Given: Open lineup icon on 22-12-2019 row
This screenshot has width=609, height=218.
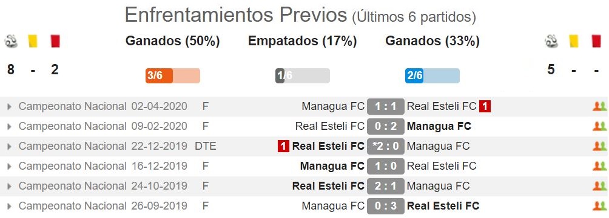Looking at the screenshot, I should [x=599, y=146].
